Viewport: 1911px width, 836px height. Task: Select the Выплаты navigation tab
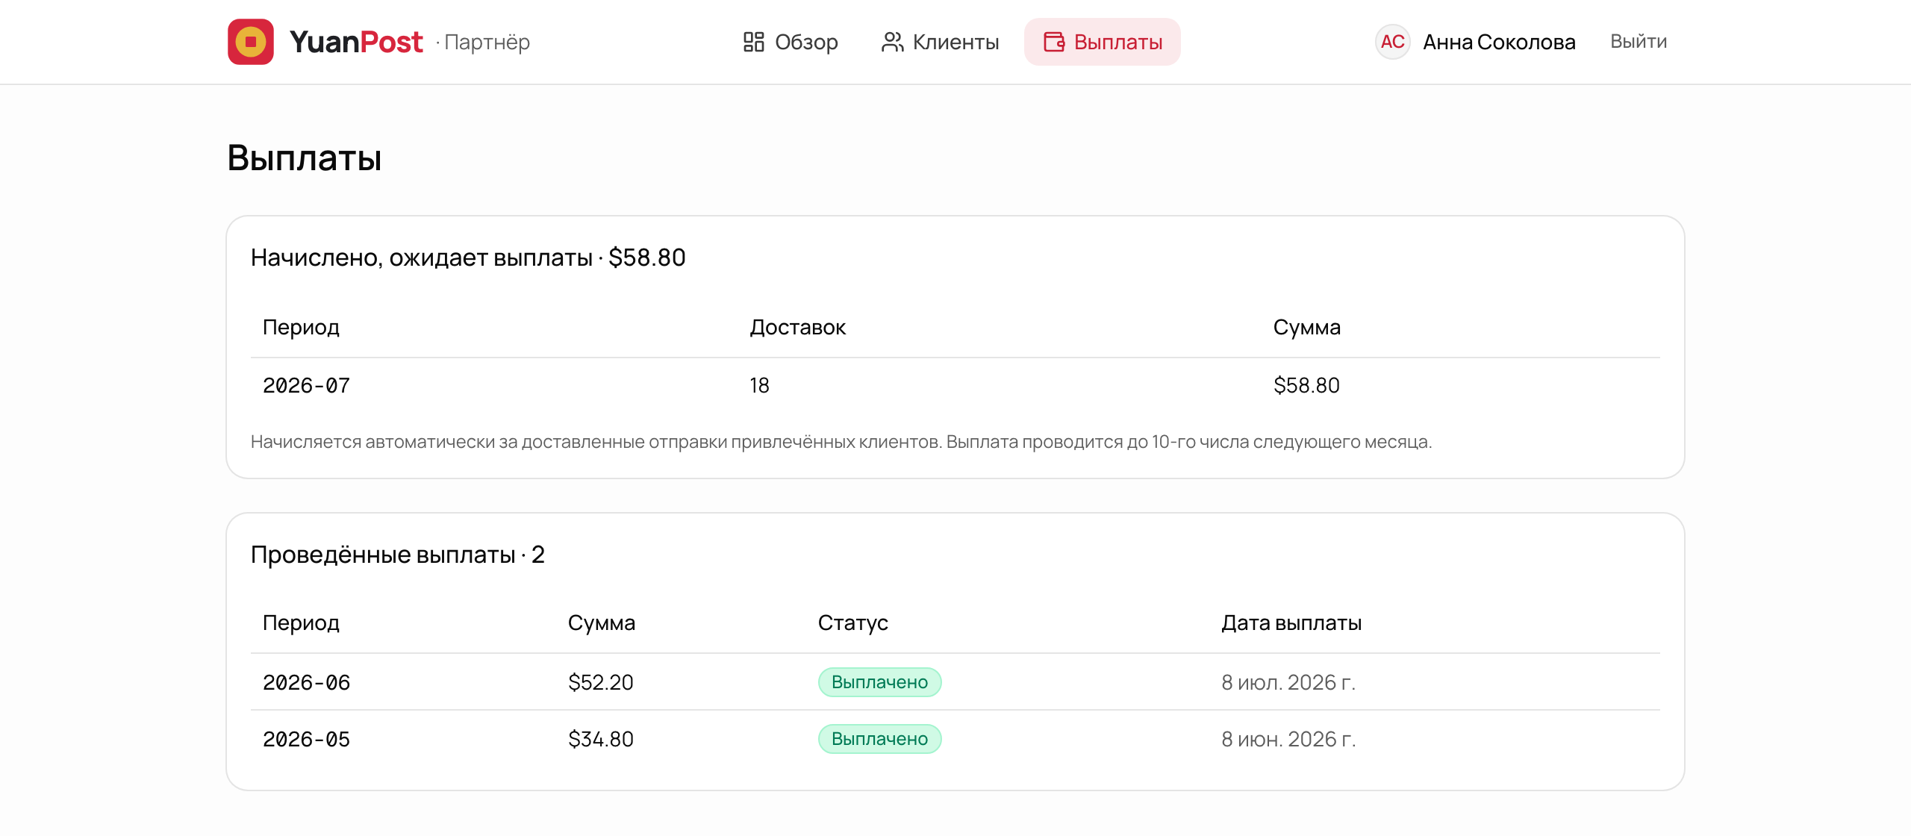(x=1103, y=42)
